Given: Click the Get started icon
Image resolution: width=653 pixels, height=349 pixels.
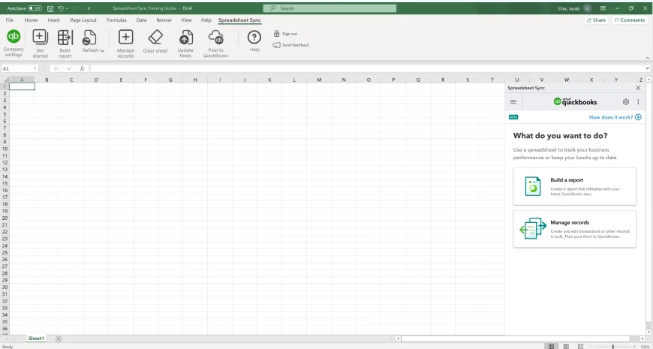Looking at the screenshot, I should click(x=41, y=37).
